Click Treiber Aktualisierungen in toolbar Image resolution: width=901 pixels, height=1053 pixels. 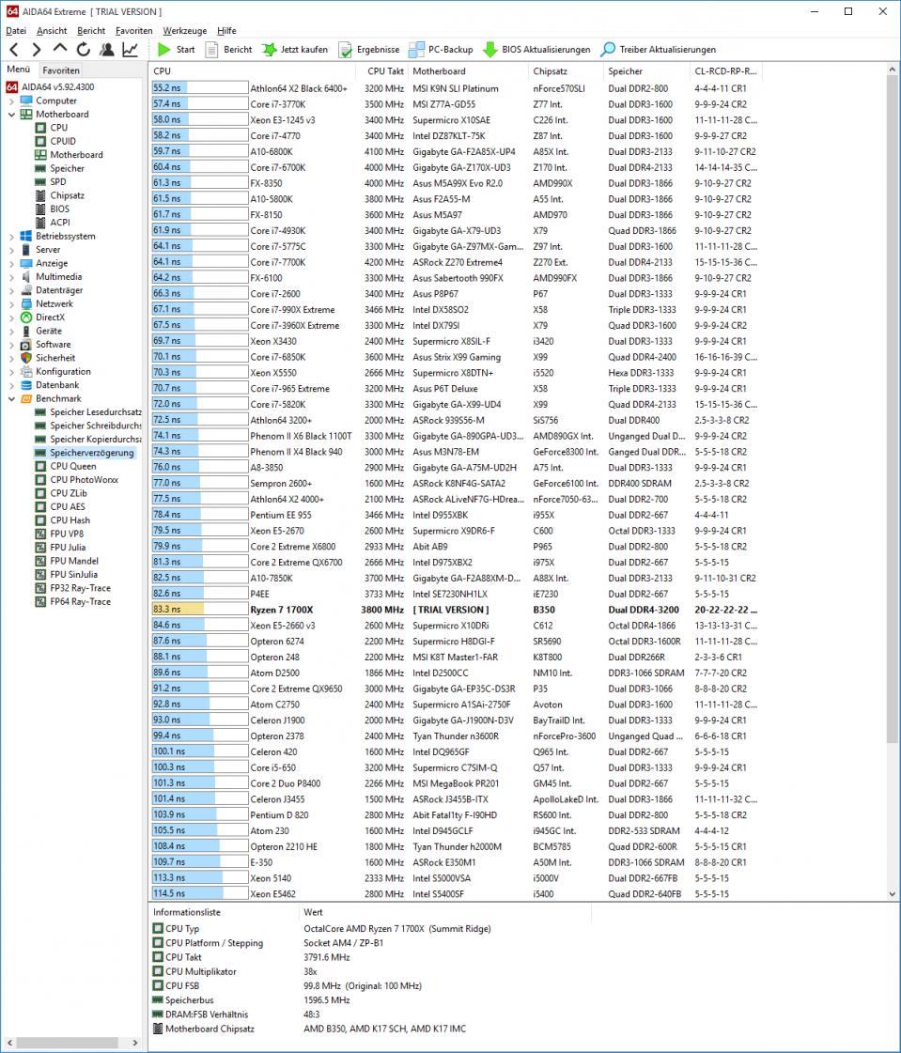(659, 49)
